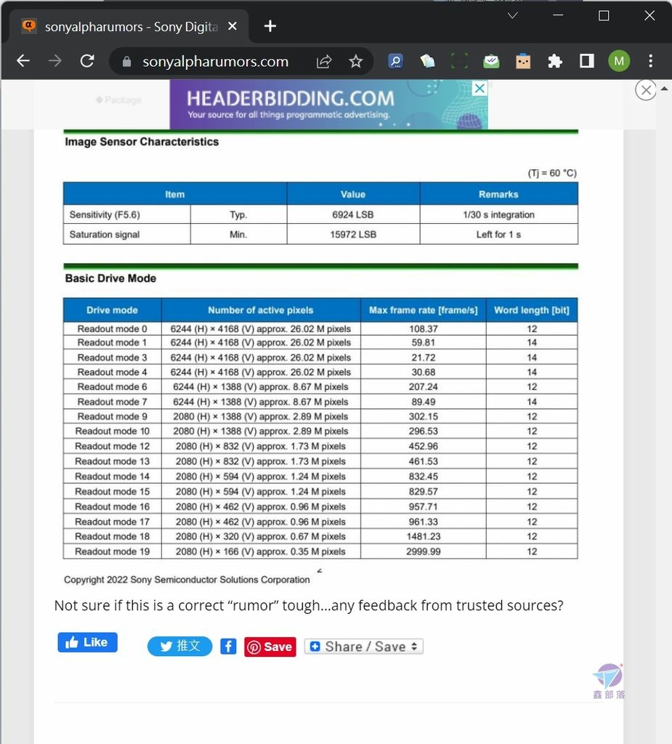Activate the green capture-frame extension
672x744 pixels.
(x=459, y=61)
